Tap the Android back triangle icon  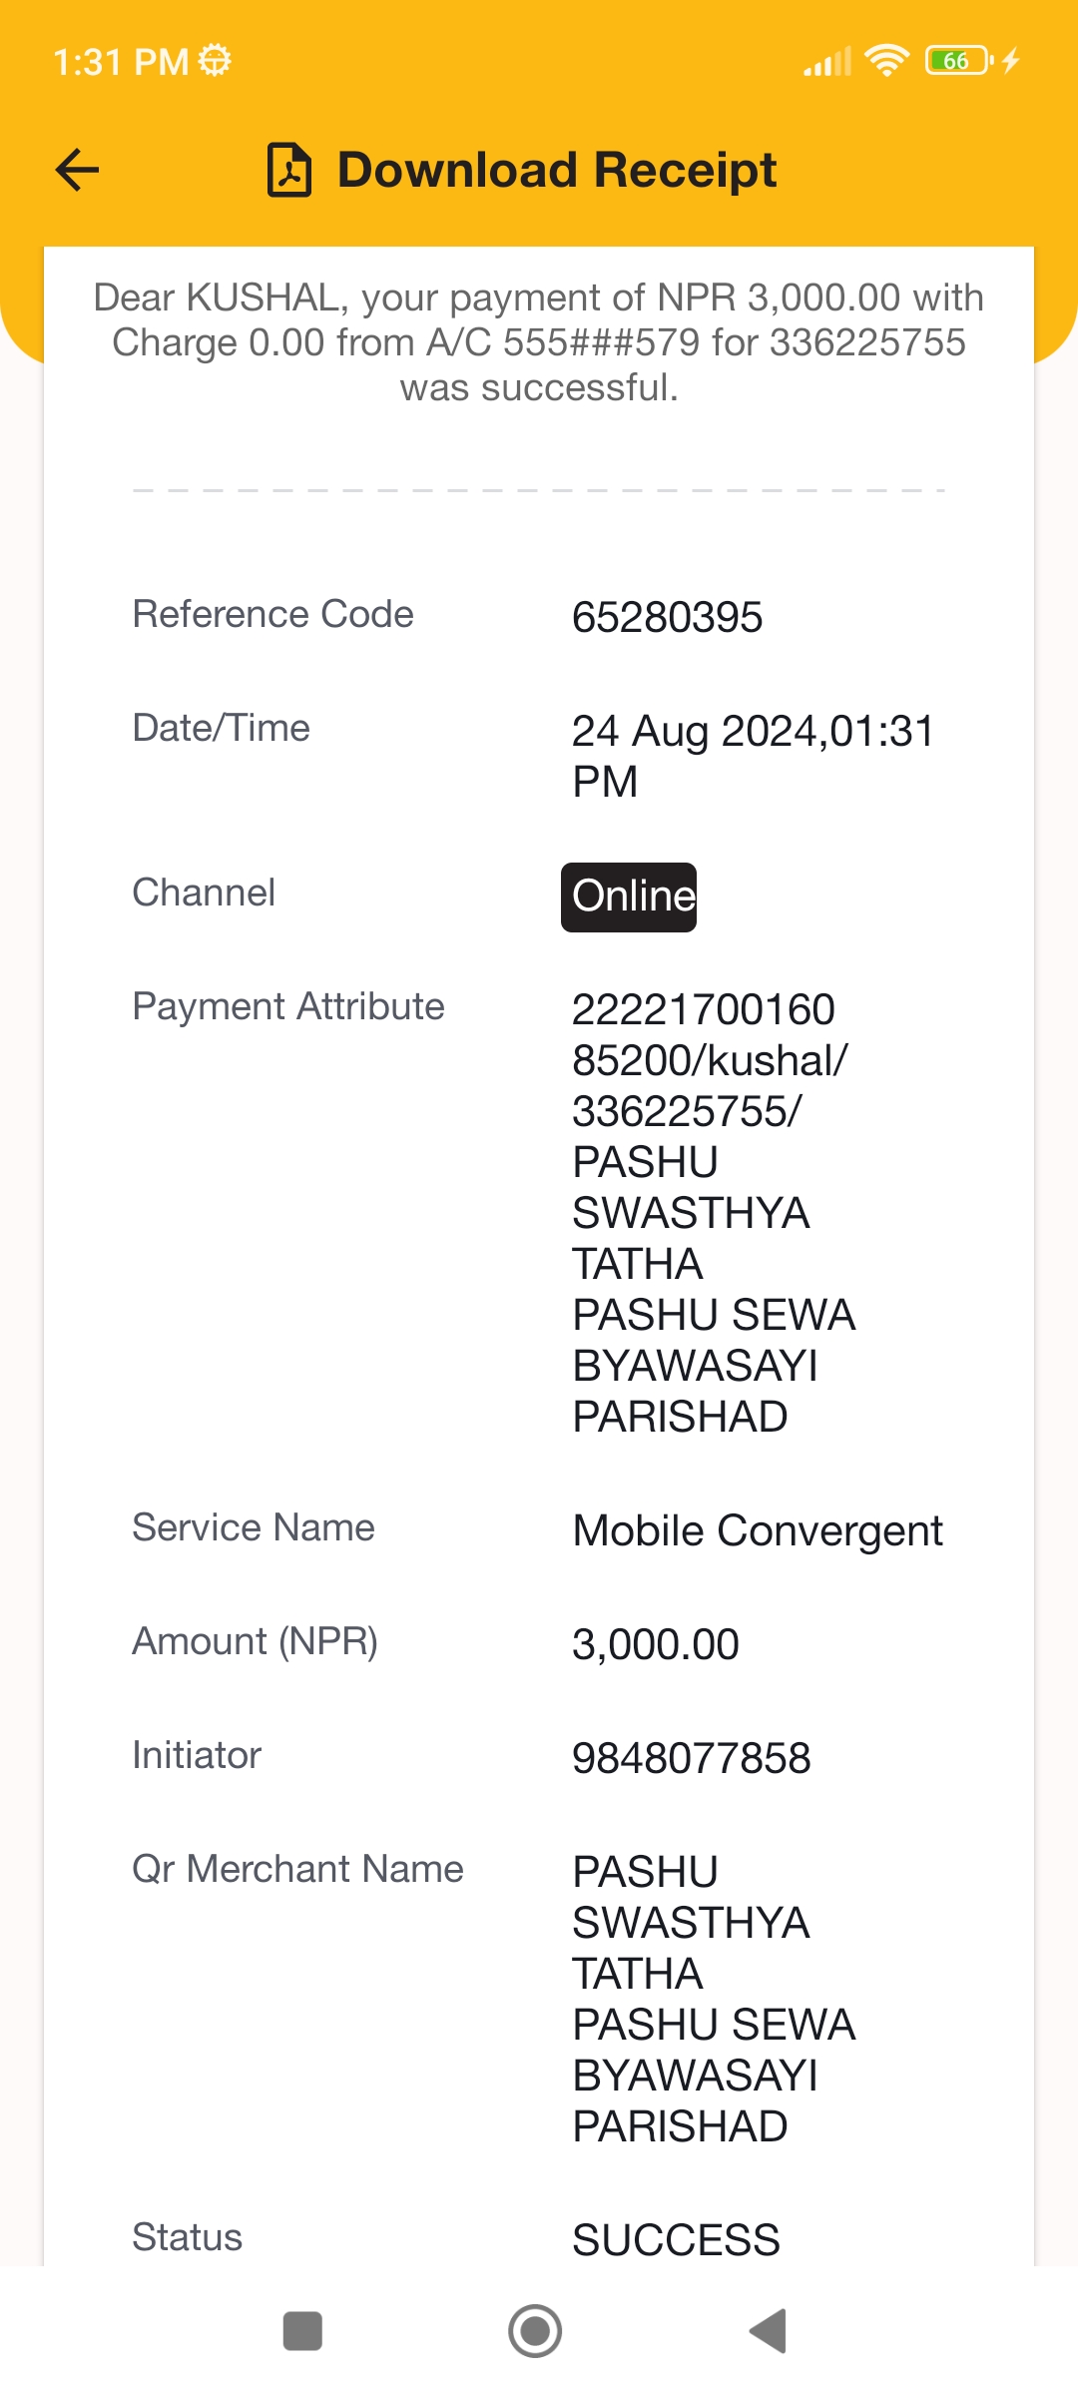(769, 2331)
